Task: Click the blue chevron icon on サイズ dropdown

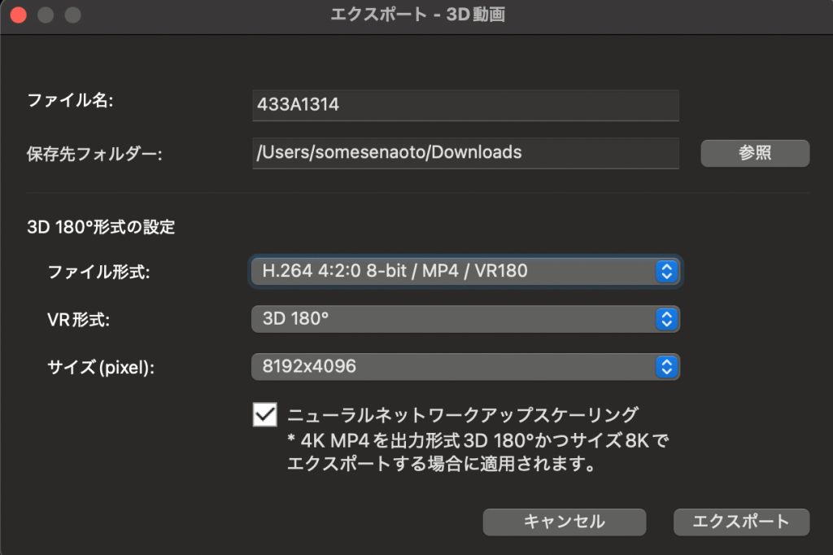Action: (x=666, y=367)
